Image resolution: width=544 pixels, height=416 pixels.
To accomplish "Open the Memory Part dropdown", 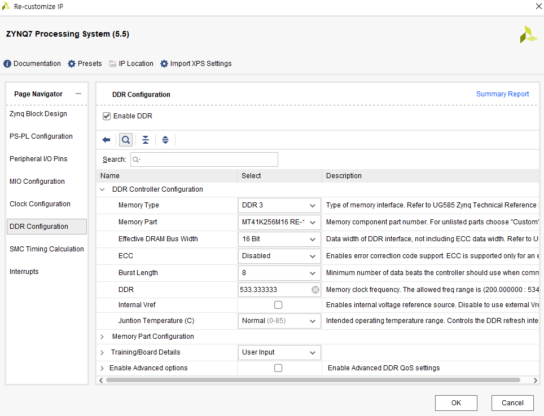I will point(279,222).
